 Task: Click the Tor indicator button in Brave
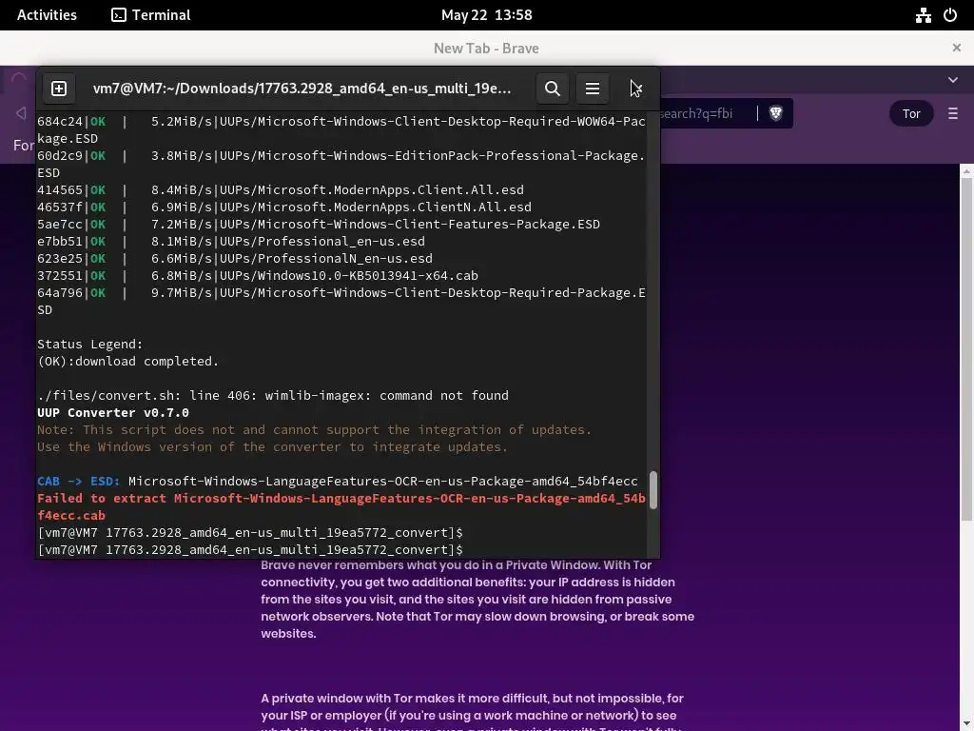[911, 114]
